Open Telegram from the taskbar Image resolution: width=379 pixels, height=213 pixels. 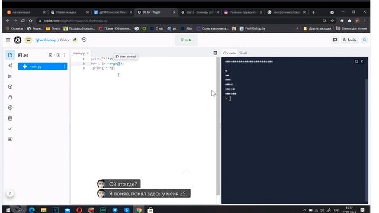point(115,210)
